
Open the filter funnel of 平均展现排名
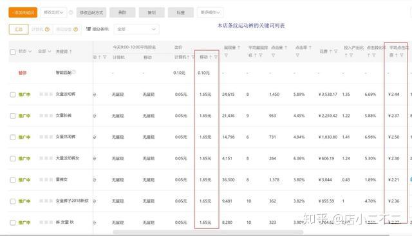point(260,55)
